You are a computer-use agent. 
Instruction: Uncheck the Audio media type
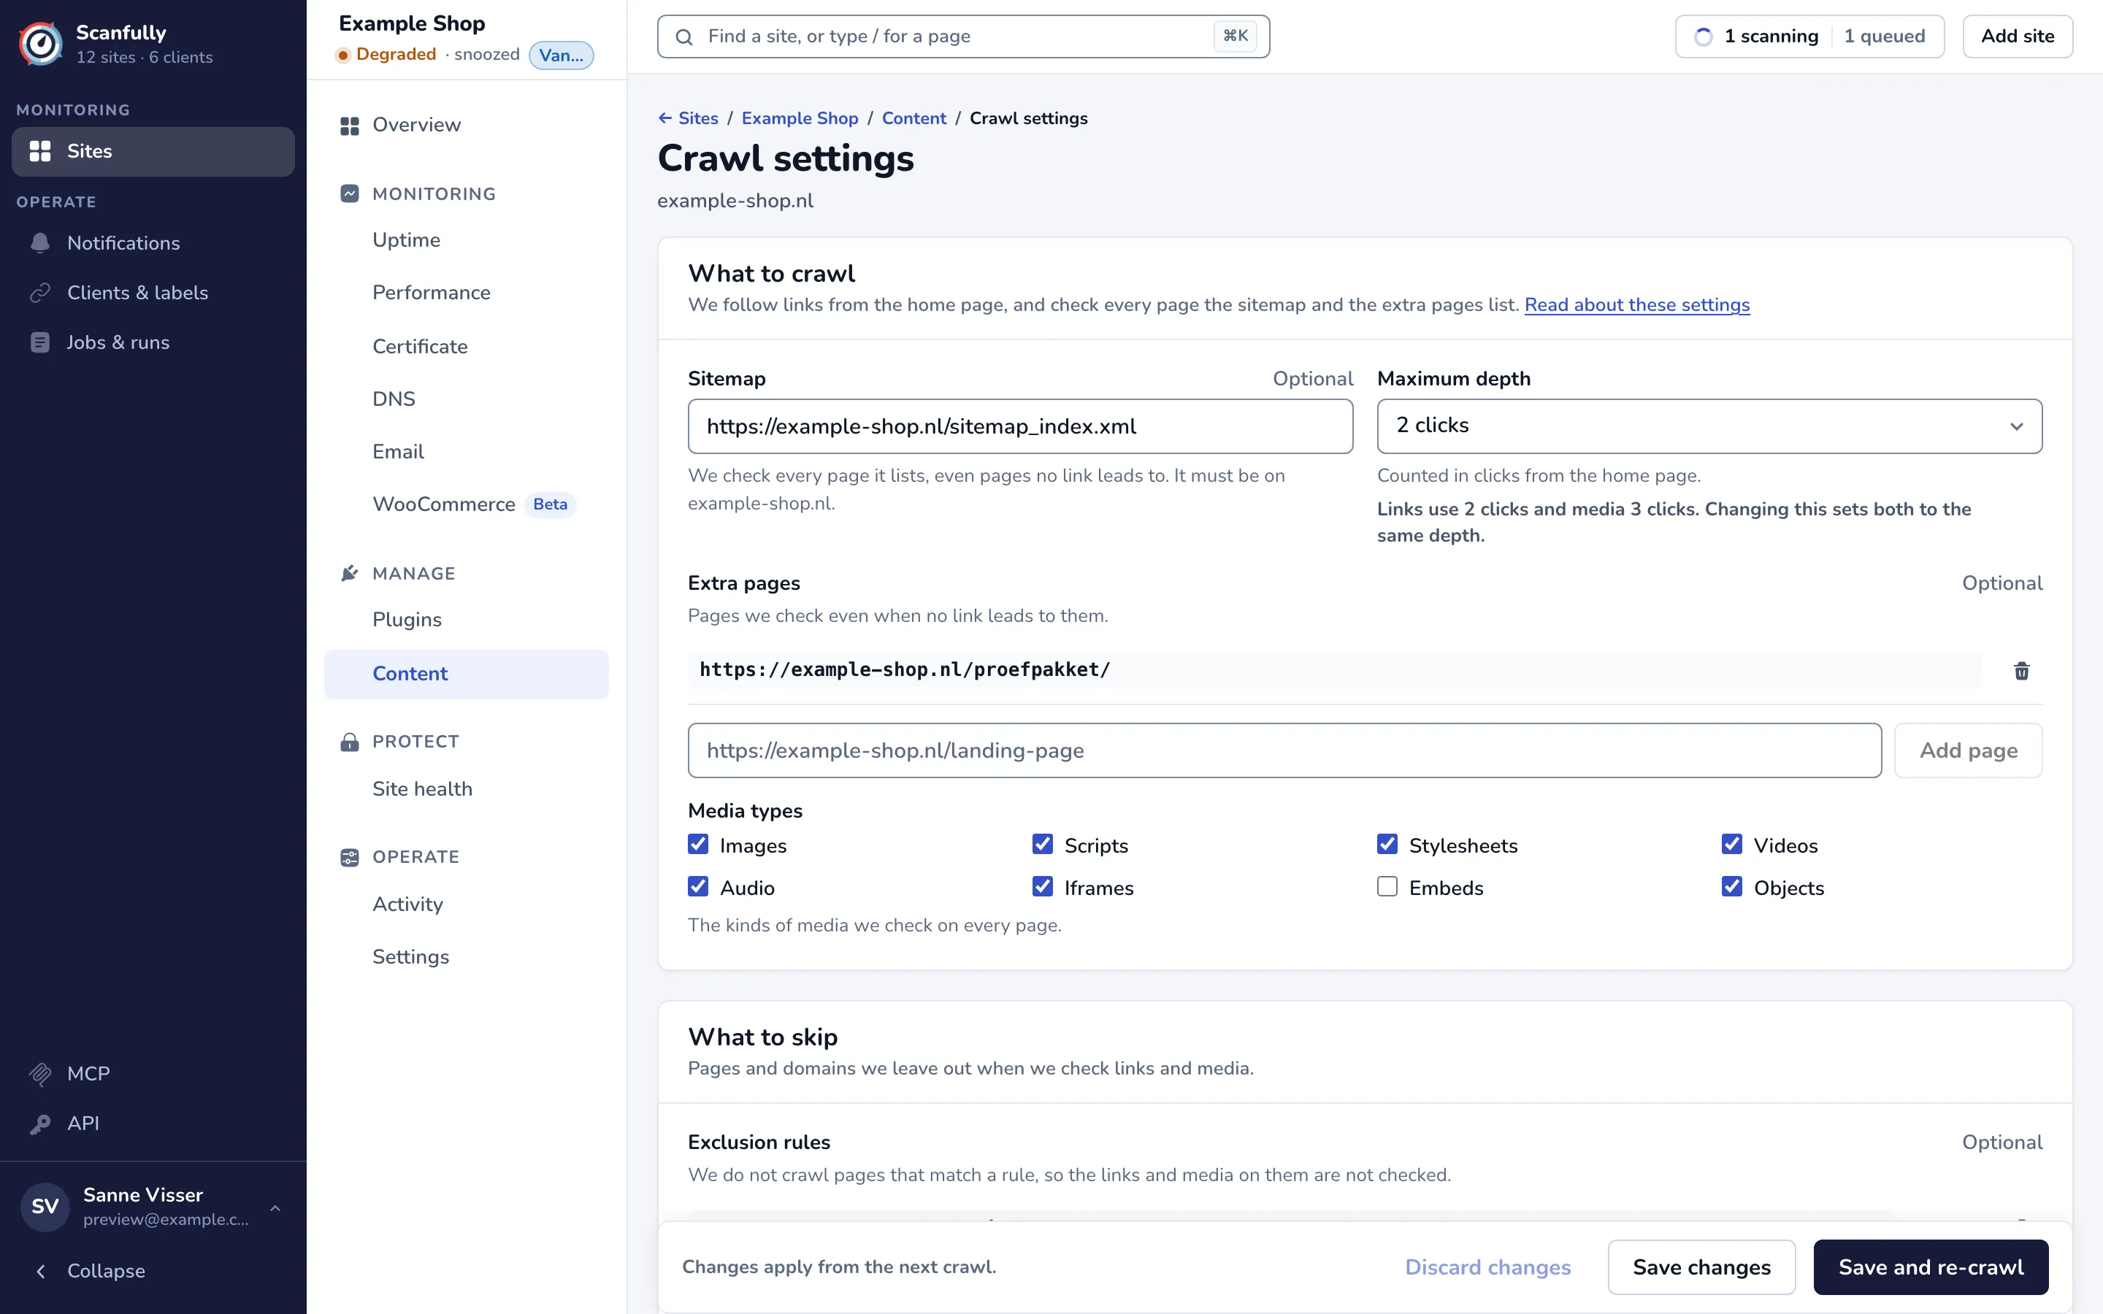click(x=698, y=886)
